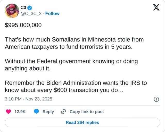Click the blue verified badge

[30, 8]
